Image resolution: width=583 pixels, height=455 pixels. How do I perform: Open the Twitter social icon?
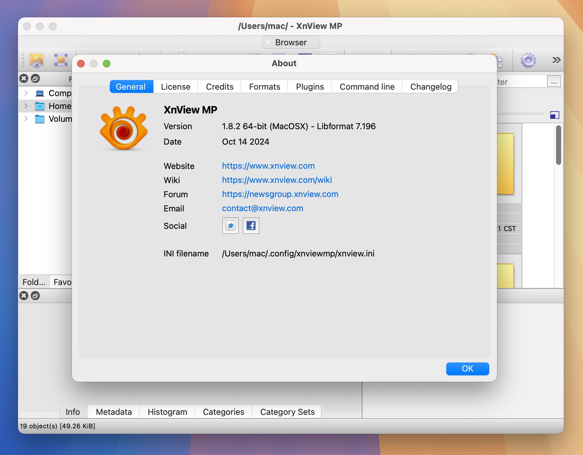(231, 226)
